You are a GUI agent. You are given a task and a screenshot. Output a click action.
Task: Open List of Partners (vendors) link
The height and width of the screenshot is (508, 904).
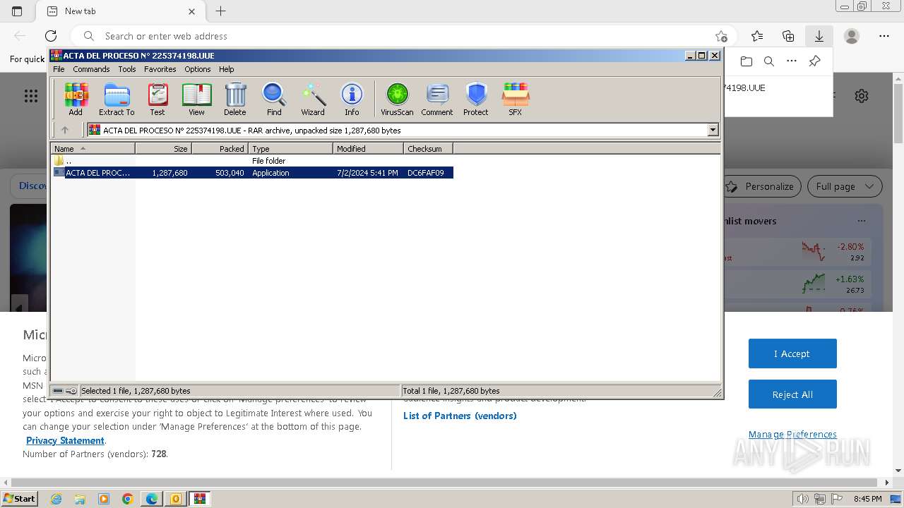point(460,416)
